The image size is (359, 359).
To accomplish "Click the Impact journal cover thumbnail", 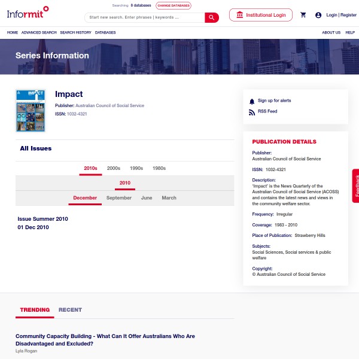I will tap(31, 111).
